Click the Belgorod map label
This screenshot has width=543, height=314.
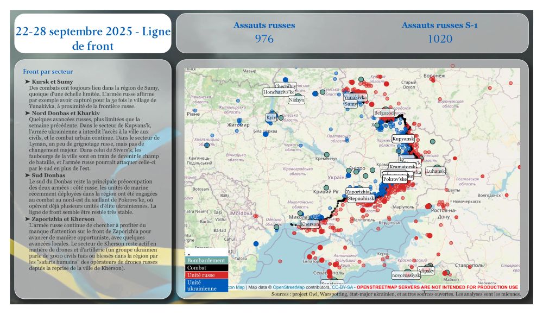(x=384, y=113)
